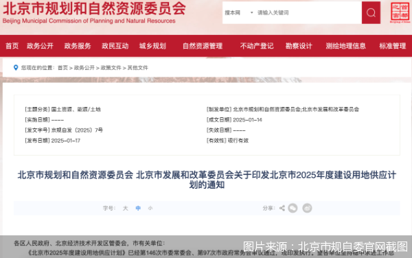Click the 有效性 value 现行有效
Image resolution: width=412 pixels, height=258 pixels.
(238, 141)
